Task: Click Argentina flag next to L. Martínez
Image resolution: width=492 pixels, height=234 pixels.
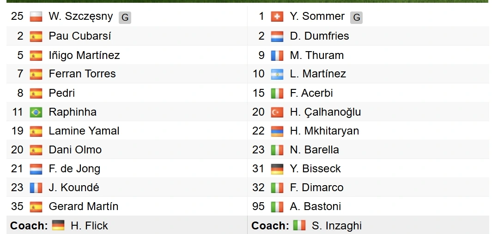Action: coord(277,74)
